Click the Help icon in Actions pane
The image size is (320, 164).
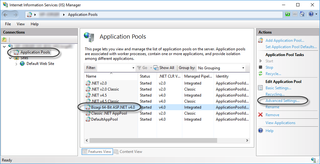point(260,130)
